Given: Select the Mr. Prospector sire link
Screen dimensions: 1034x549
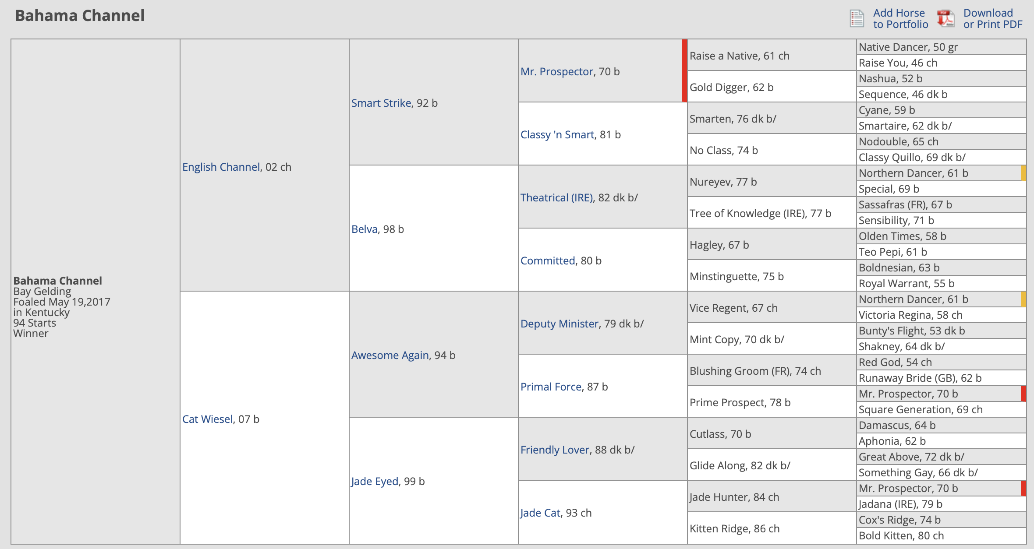Looking at the screenshot, I should point(556,71).
